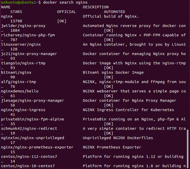
Task: Click 'Docker container for Nginx Proxy Manager' description
Action: click(x=130, y=100)
